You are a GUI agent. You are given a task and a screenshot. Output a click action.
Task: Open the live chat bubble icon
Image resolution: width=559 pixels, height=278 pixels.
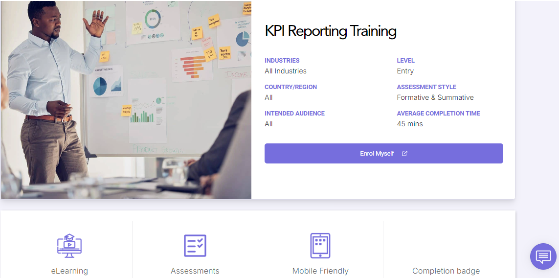543,256
